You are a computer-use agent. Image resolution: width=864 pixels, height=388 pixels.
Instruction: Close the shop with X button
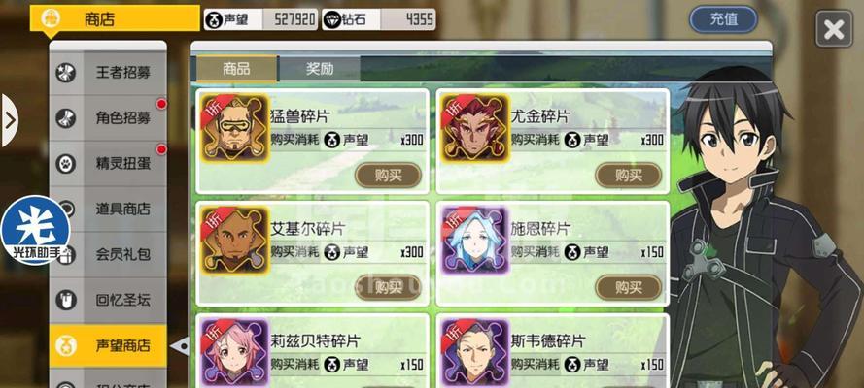tap(834, 29)
